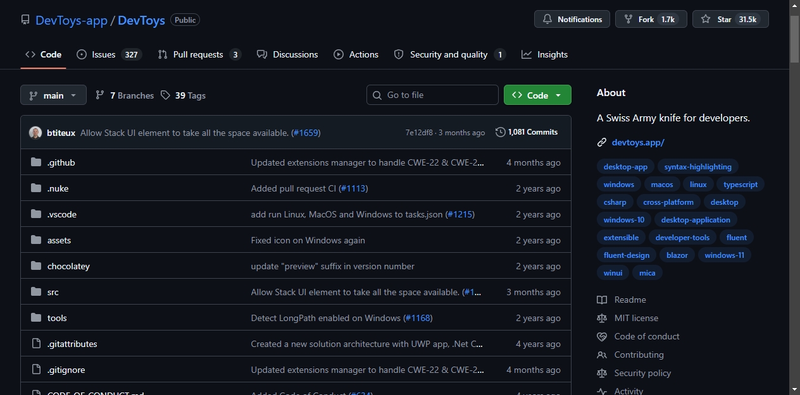Viewport: 800px width, 395px height.
Task: Select the mica topic tag
Action: click(647, 273)
